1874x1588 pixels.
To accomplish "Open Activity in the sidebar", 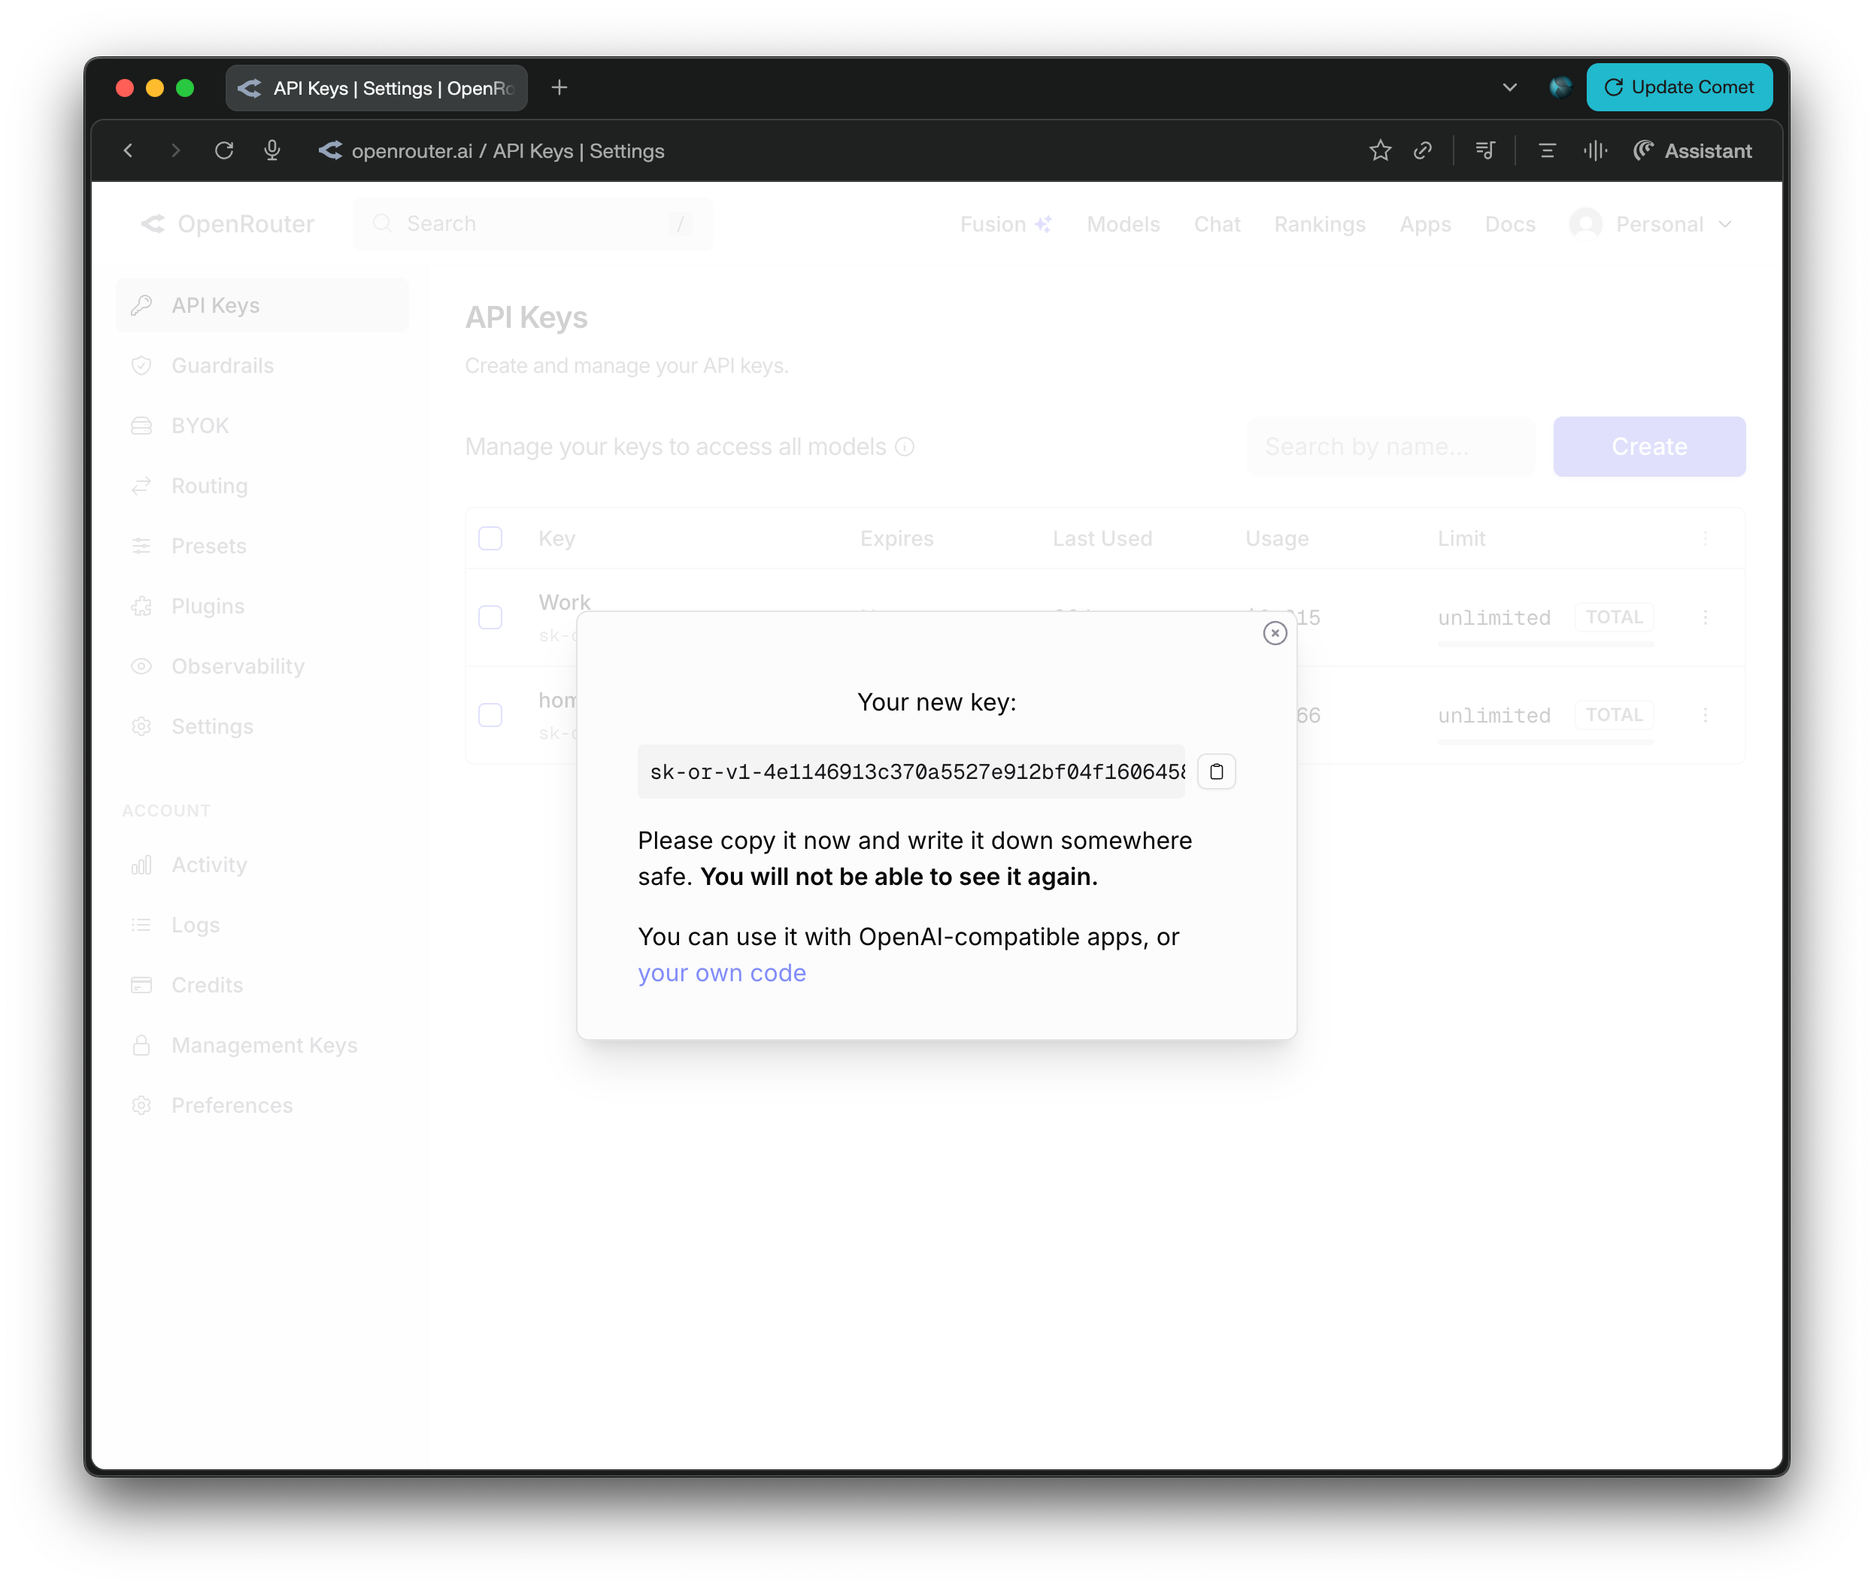I will pos(261,865).
